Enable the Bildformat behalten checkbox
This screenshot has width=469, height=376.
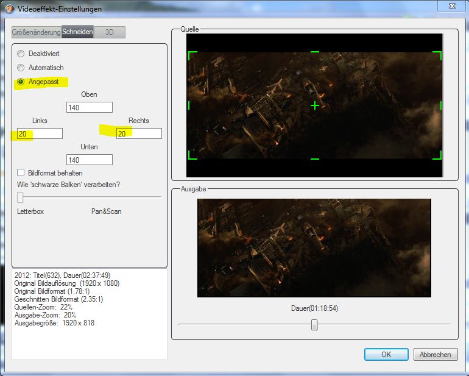[21, 173]
